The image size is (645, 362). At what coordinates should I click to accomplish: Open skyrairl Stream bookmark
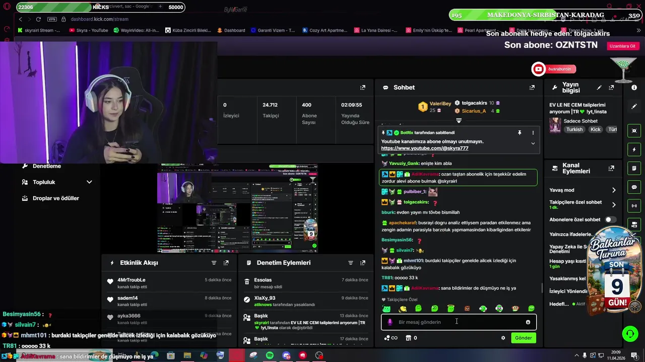pyautogui.click(x=39, y=30)
